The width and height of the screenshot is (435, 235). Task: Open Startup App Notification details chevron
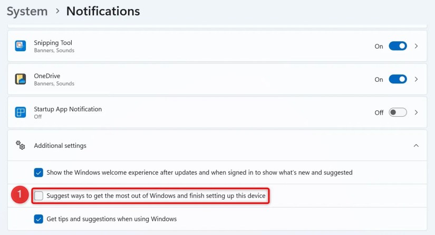[x=416, y=112]
